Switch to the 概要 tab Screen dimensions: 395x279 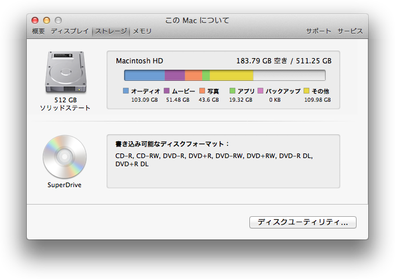[x=38, y=31]
